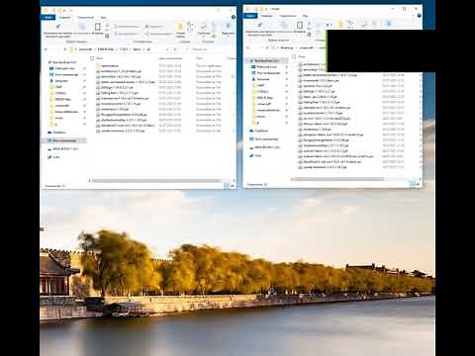
Task: Click the Paste icon in right window ribbon
Action: (300, 27)
